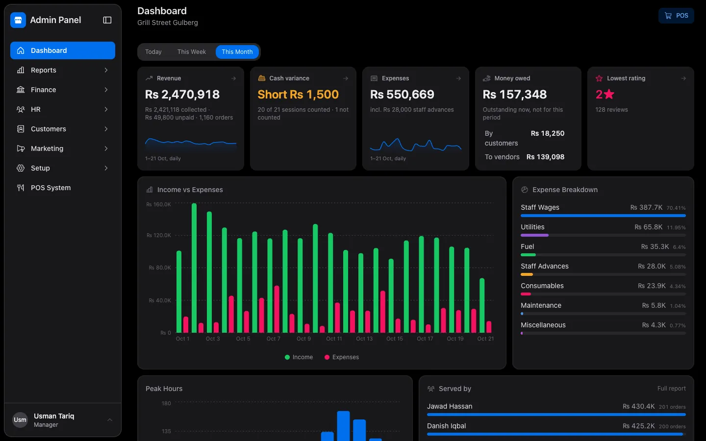Expand the Setup menu chevron
This screenshot has height=441, width=706.
[106, 168]
